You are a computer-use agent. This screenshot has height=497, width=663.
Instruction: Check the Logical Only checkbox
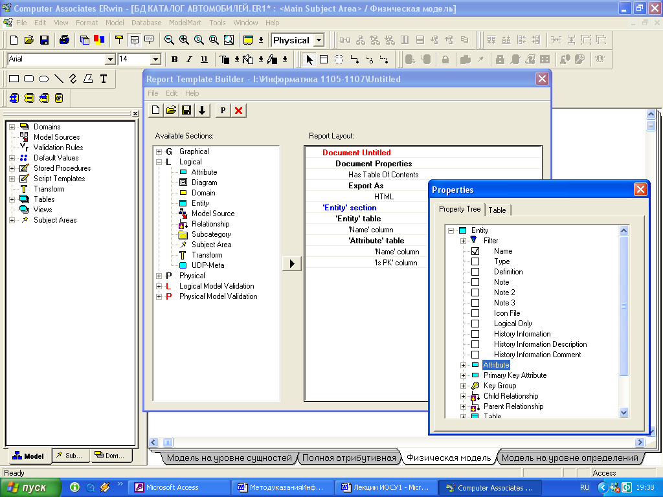pyautogui.click(x=475, y=324)
